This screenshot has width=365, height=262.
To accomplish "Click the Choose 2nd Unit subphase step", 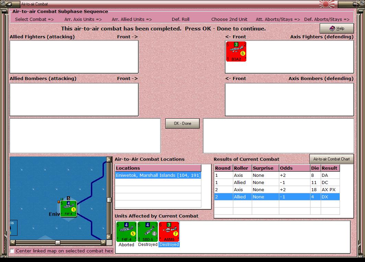I will [x=229, y=19].
